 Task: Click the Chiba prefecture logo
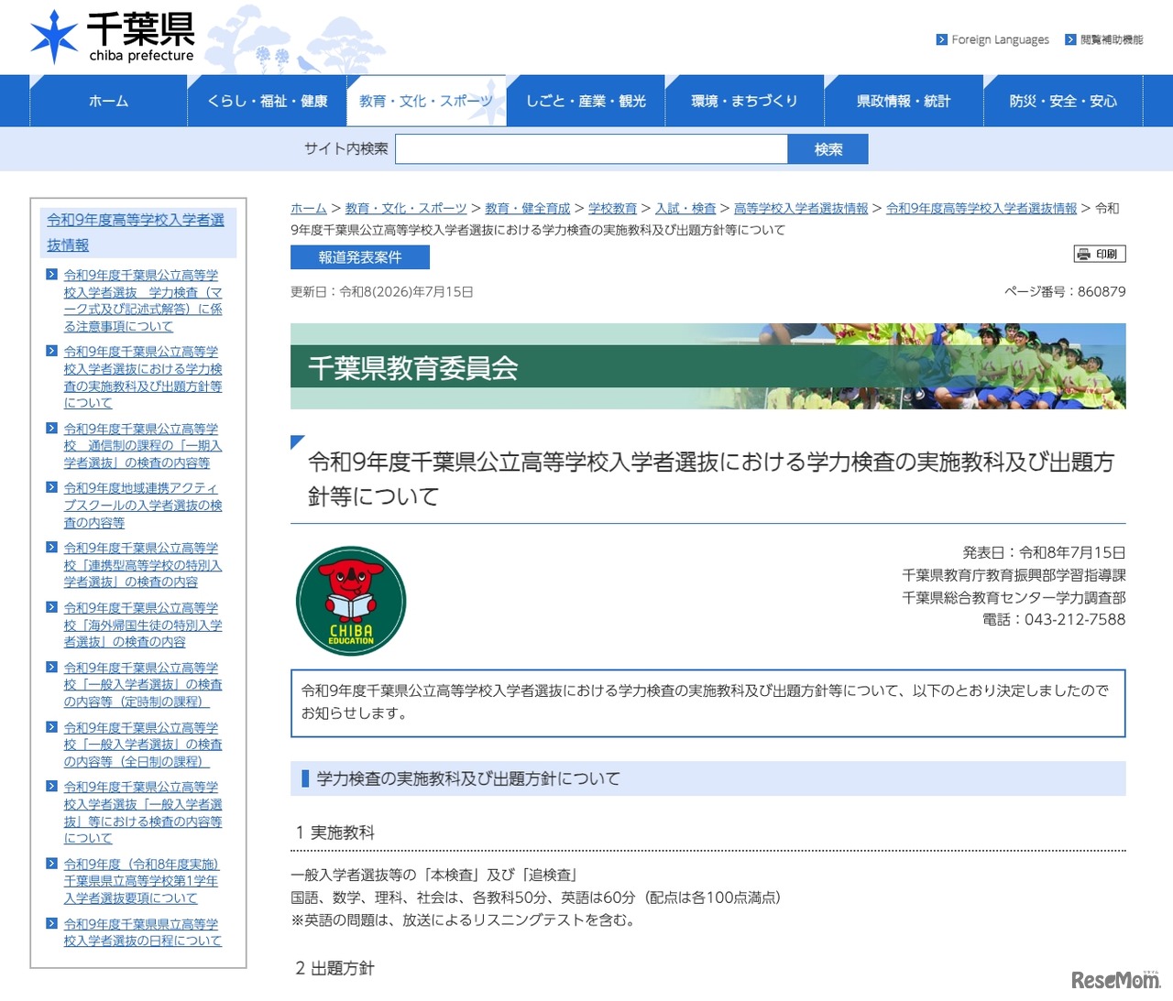[113, 37]
